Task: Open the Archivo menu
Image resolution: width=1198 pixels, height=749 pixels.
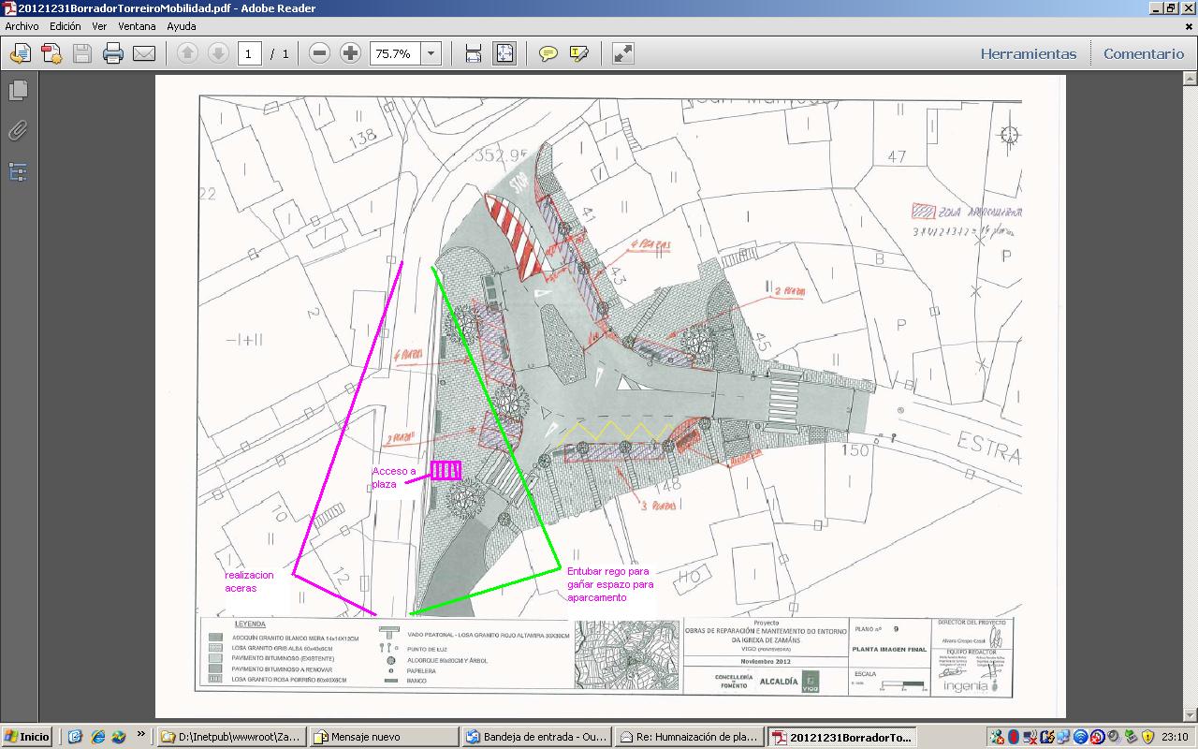Action: point(22,26)
